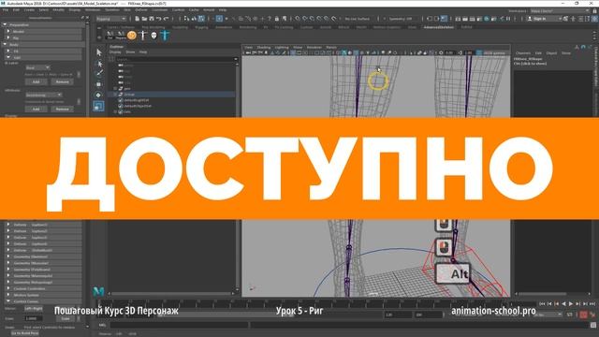599x337 pixels.
Task: Click the undo arrow in status line
Action: click(158, 19)
